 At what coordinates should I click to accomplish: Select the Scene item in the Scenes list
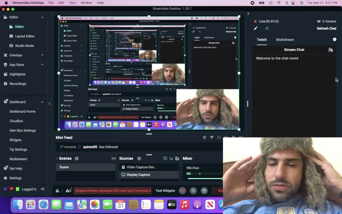click(86, 167)
